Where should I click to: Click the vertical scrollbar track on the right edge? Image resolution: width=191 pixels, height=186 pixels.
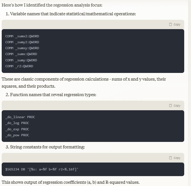[x=190, y=93]
